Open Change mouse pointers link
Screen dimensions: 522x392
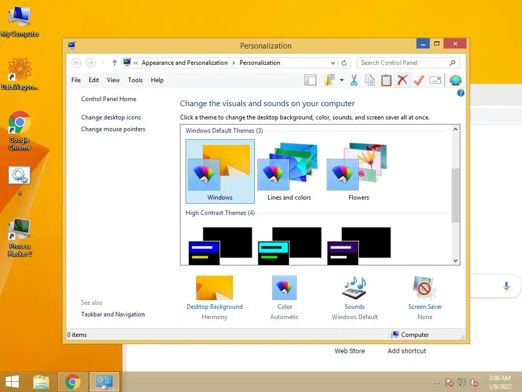[113, 129]
